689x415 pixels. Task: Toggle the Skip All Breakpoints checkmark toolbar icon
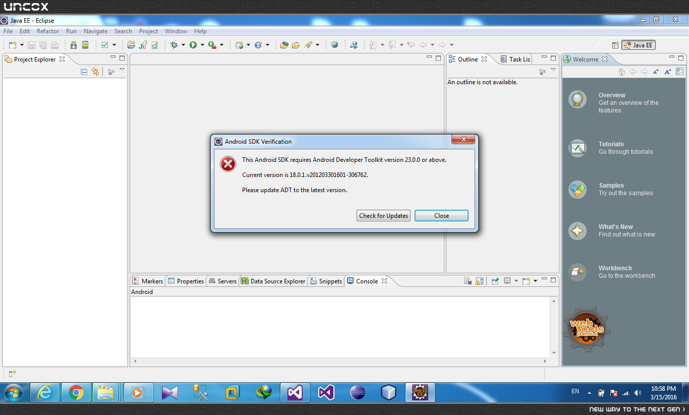coord(105,45)
